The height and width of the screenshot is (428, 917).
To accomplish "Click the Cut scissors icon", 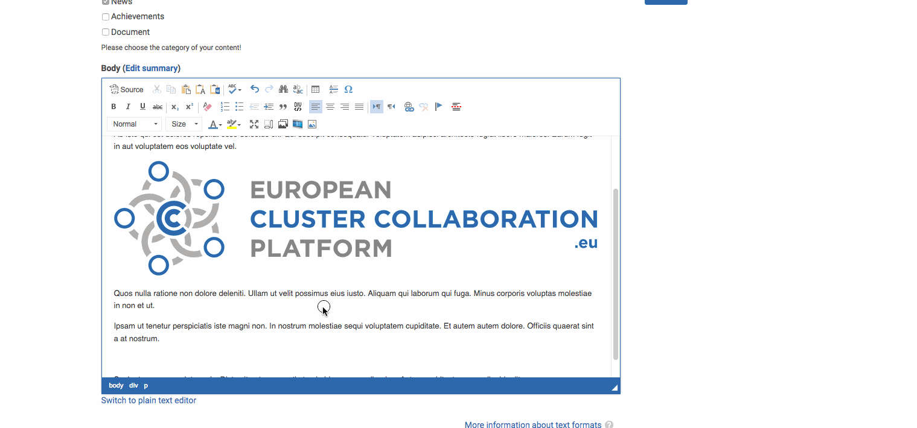I will tap(157, 89).
